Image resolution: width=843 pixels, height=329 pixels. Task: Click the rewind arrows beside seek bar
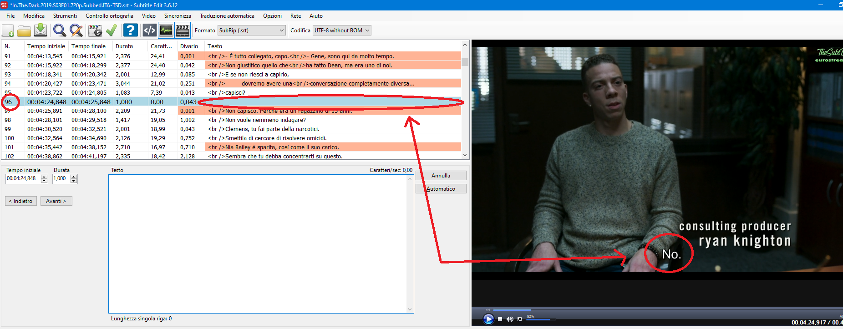coord(488,310)
